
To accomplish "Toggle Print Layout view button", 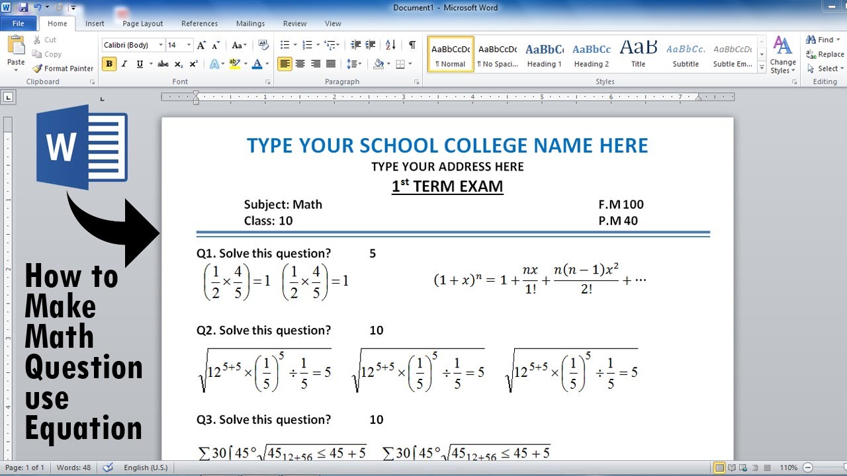I will pos(719,467).
